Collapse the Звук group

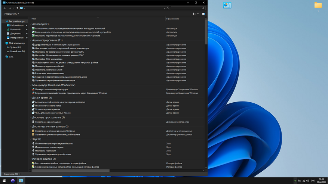(x=31, y=139)
